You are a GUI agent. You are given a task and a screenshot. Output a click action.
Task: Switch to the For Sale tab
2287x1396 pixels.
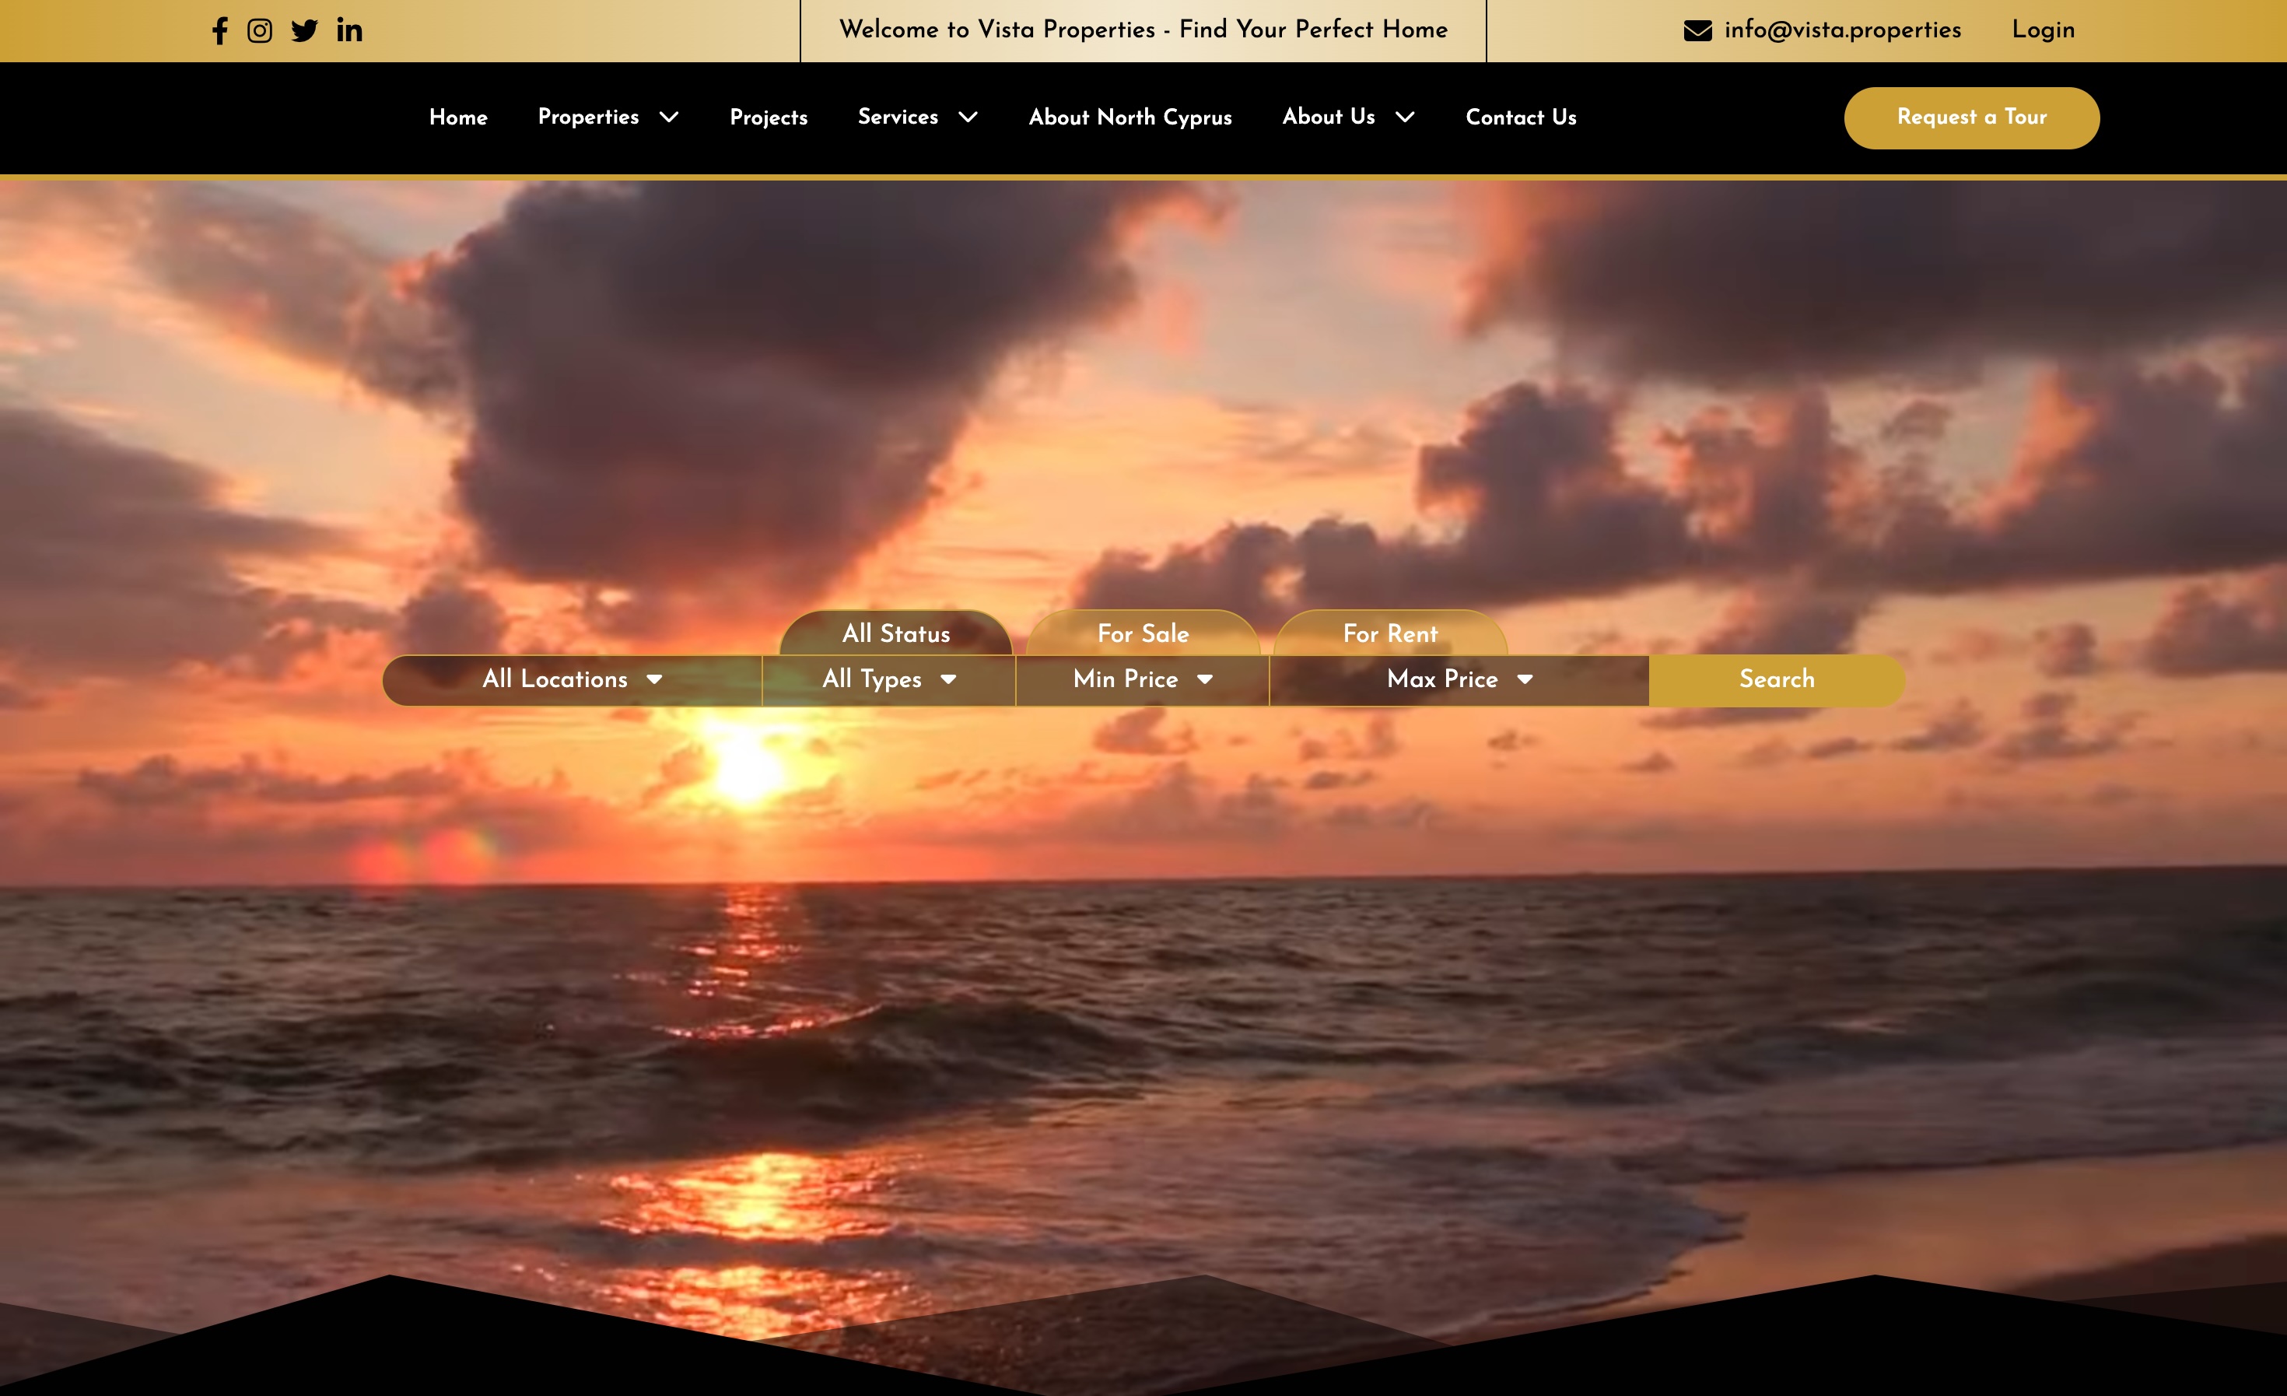click(1143, 634)
